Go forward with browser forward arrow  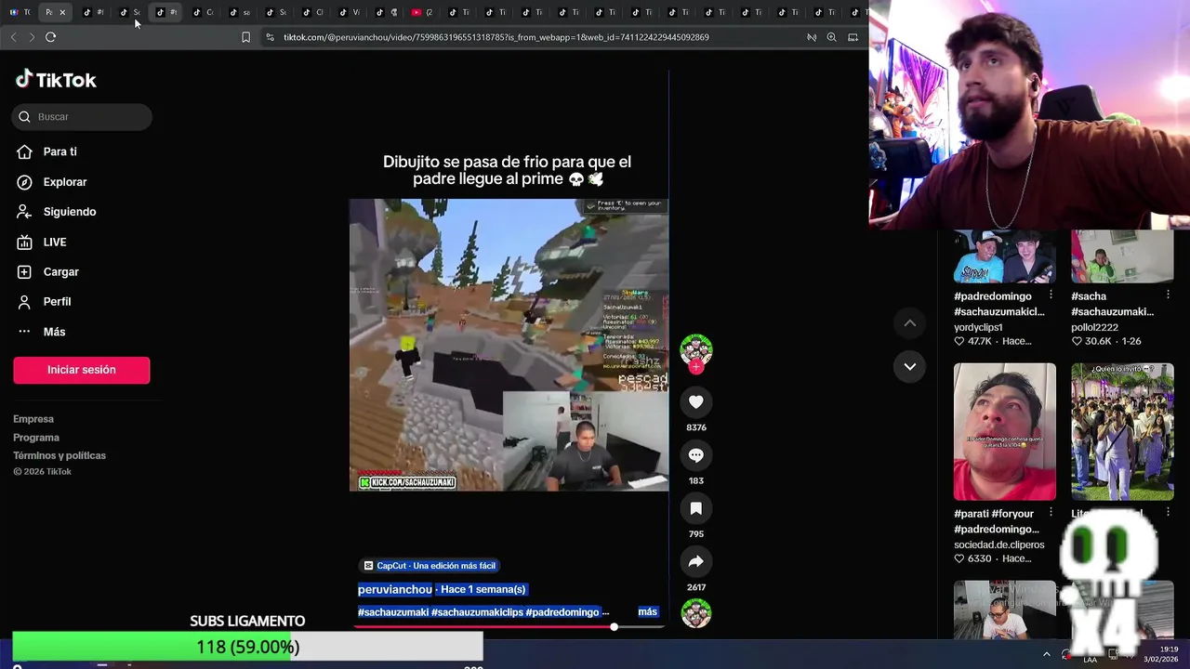pyautogui.click(x=32, y=37)
